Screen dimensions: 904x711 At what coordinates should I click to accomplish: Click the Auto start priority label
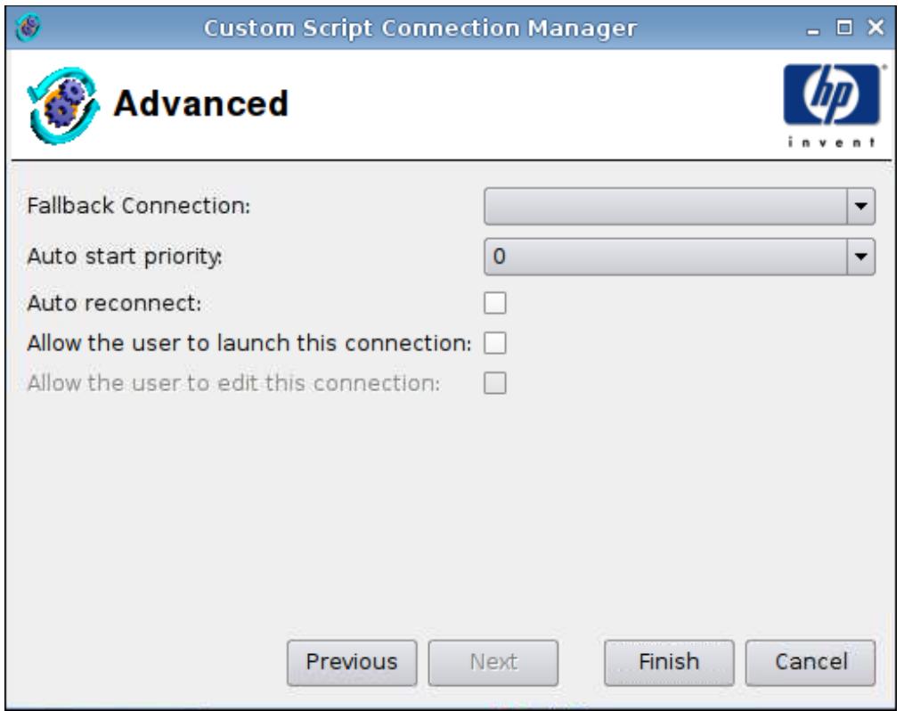pyautogui.click(x=125, y=257)
